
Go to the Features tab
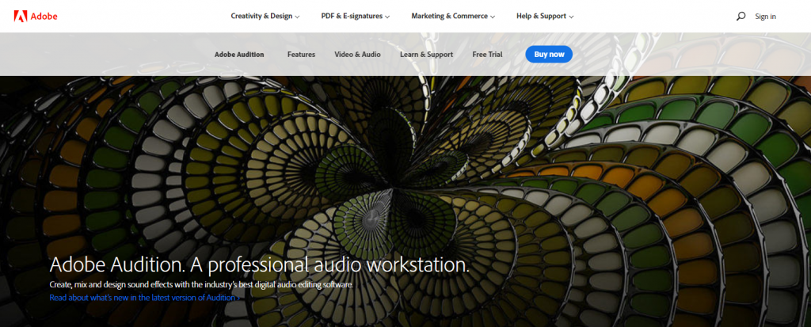coord(301,55)
